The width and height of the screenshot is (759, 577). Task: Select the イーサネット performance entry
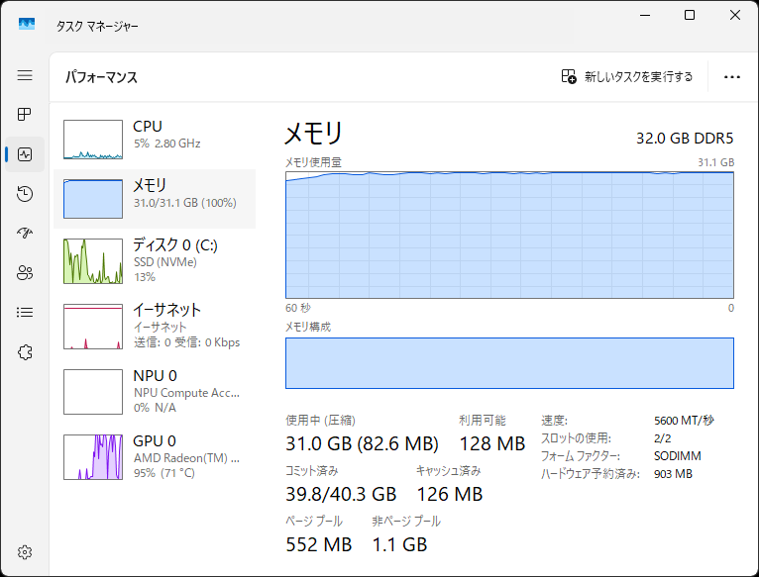pyautogui.click(x=155, y=327)
